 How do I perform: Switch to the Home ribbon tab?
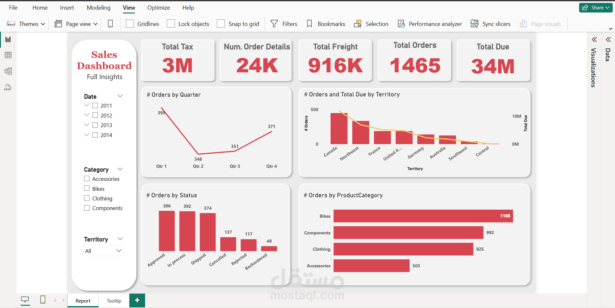pos(40,8)
